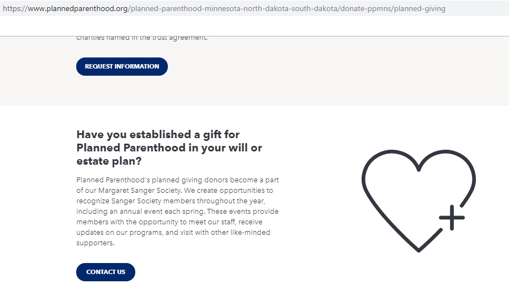Click the cut-off 'trust agreement' text line
This screenshot has height=289, width=509.
(x=142, y=38)
